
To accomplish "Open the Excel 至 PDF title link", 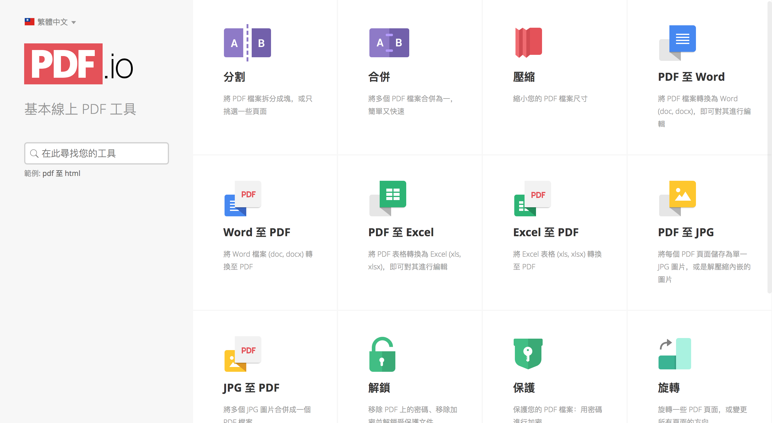I will [x=546, y=232].
